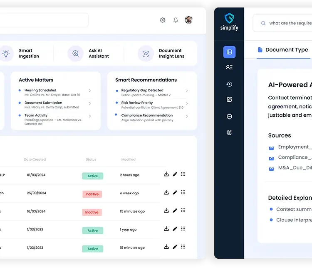Open grid menu for 25/03/2024 row

tap(183, 192)
